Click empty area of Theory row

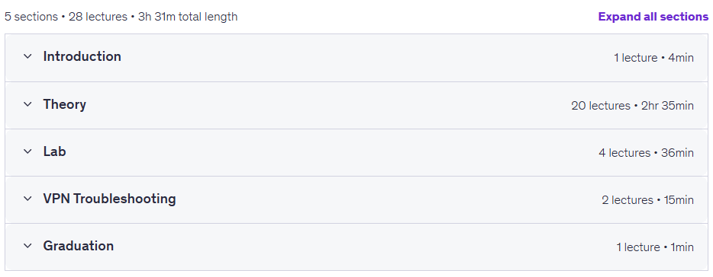pos(327,105)
